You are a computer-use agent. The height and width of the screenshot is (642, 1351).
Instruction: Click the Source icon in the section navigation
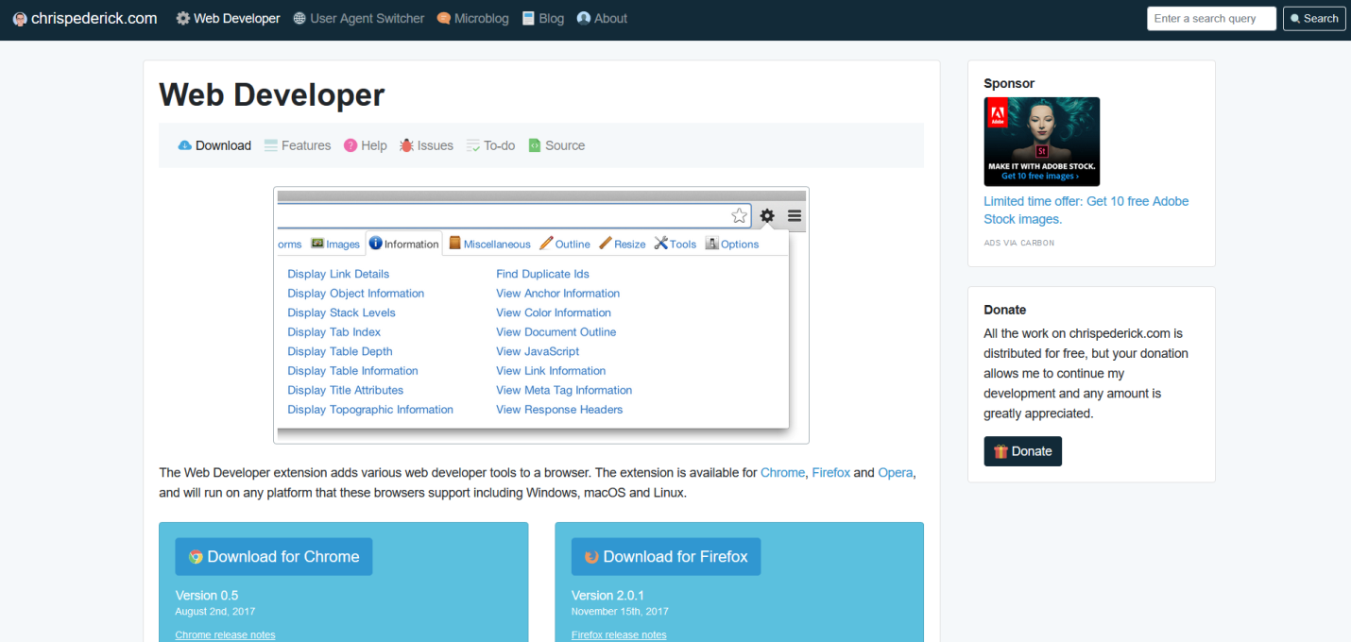[x=535, y=145]
